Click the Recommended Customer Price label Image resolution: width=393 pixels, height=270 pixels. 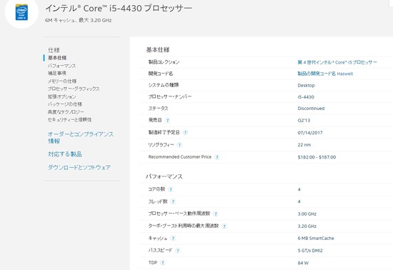[179, 157]
